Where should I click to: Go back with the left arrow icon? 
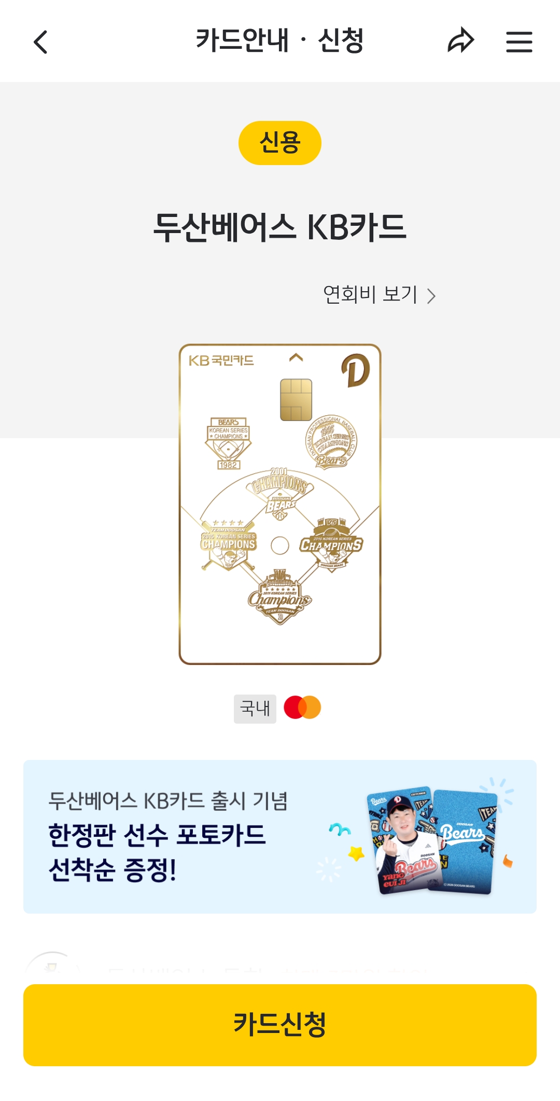pyautogui.click(x=40, y=42)
